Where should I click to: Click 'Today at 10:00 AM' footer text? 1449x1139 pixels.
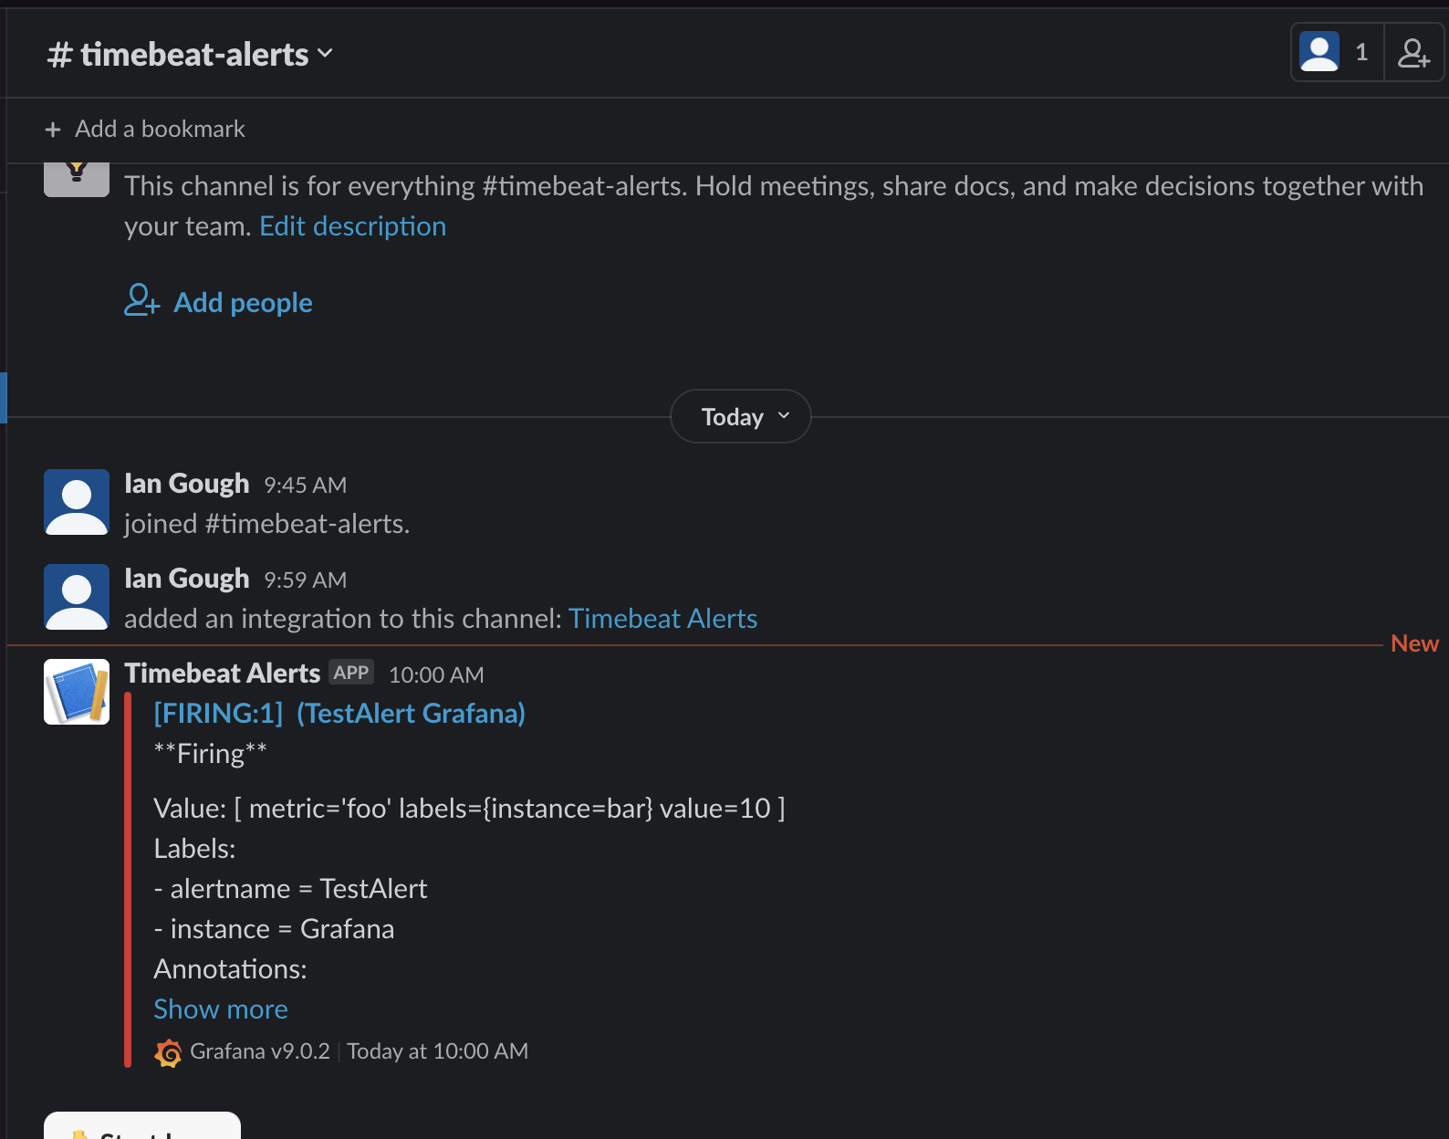(x=437, y=1051)
